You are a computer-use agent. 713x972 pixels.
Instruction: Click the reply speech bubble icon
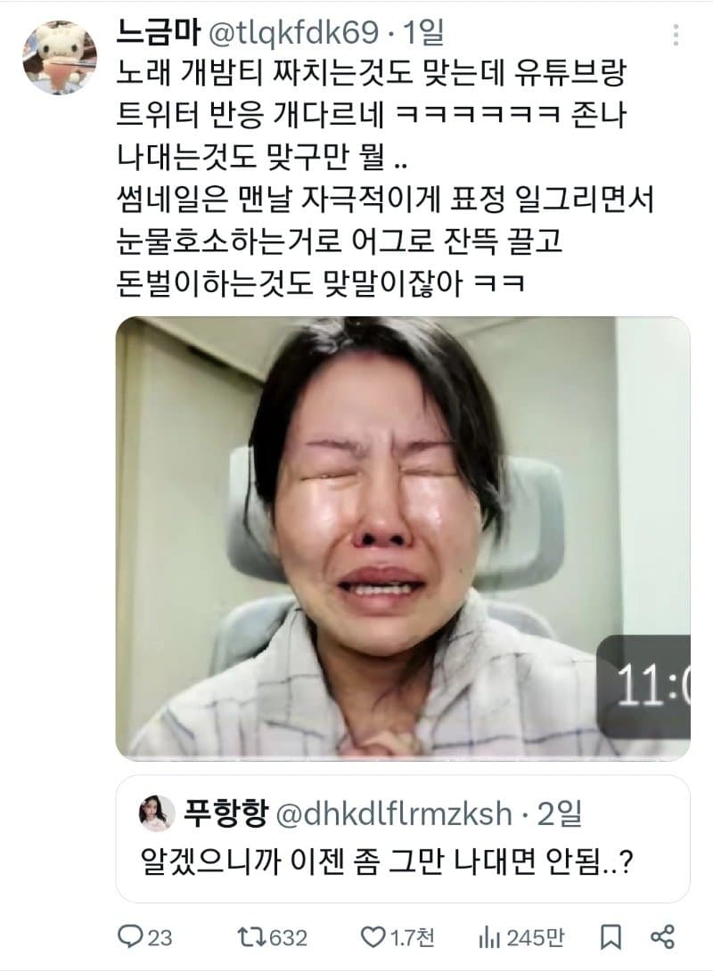129,936
